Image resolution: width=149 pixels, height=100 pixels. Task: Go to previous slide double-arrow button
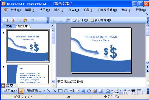(x=147, y=67)
